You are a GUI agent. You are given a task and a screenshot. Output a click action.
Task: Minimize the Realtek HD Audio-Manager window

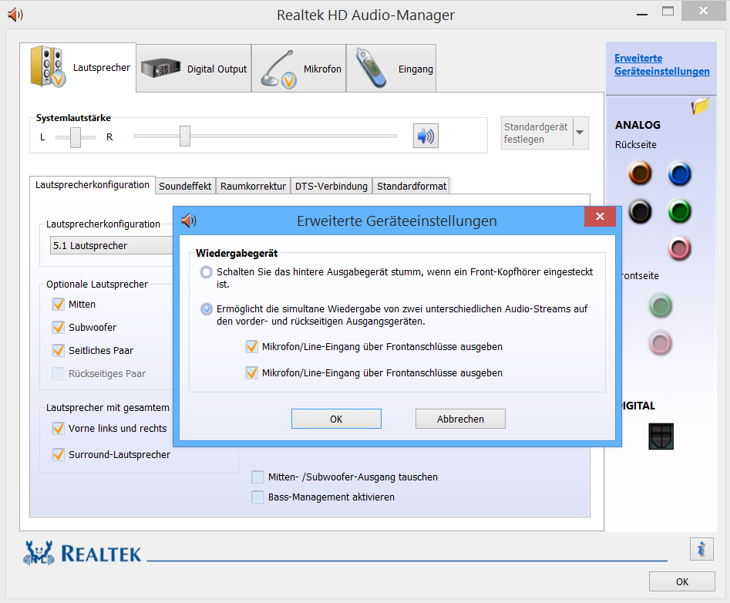coord(642,15)
